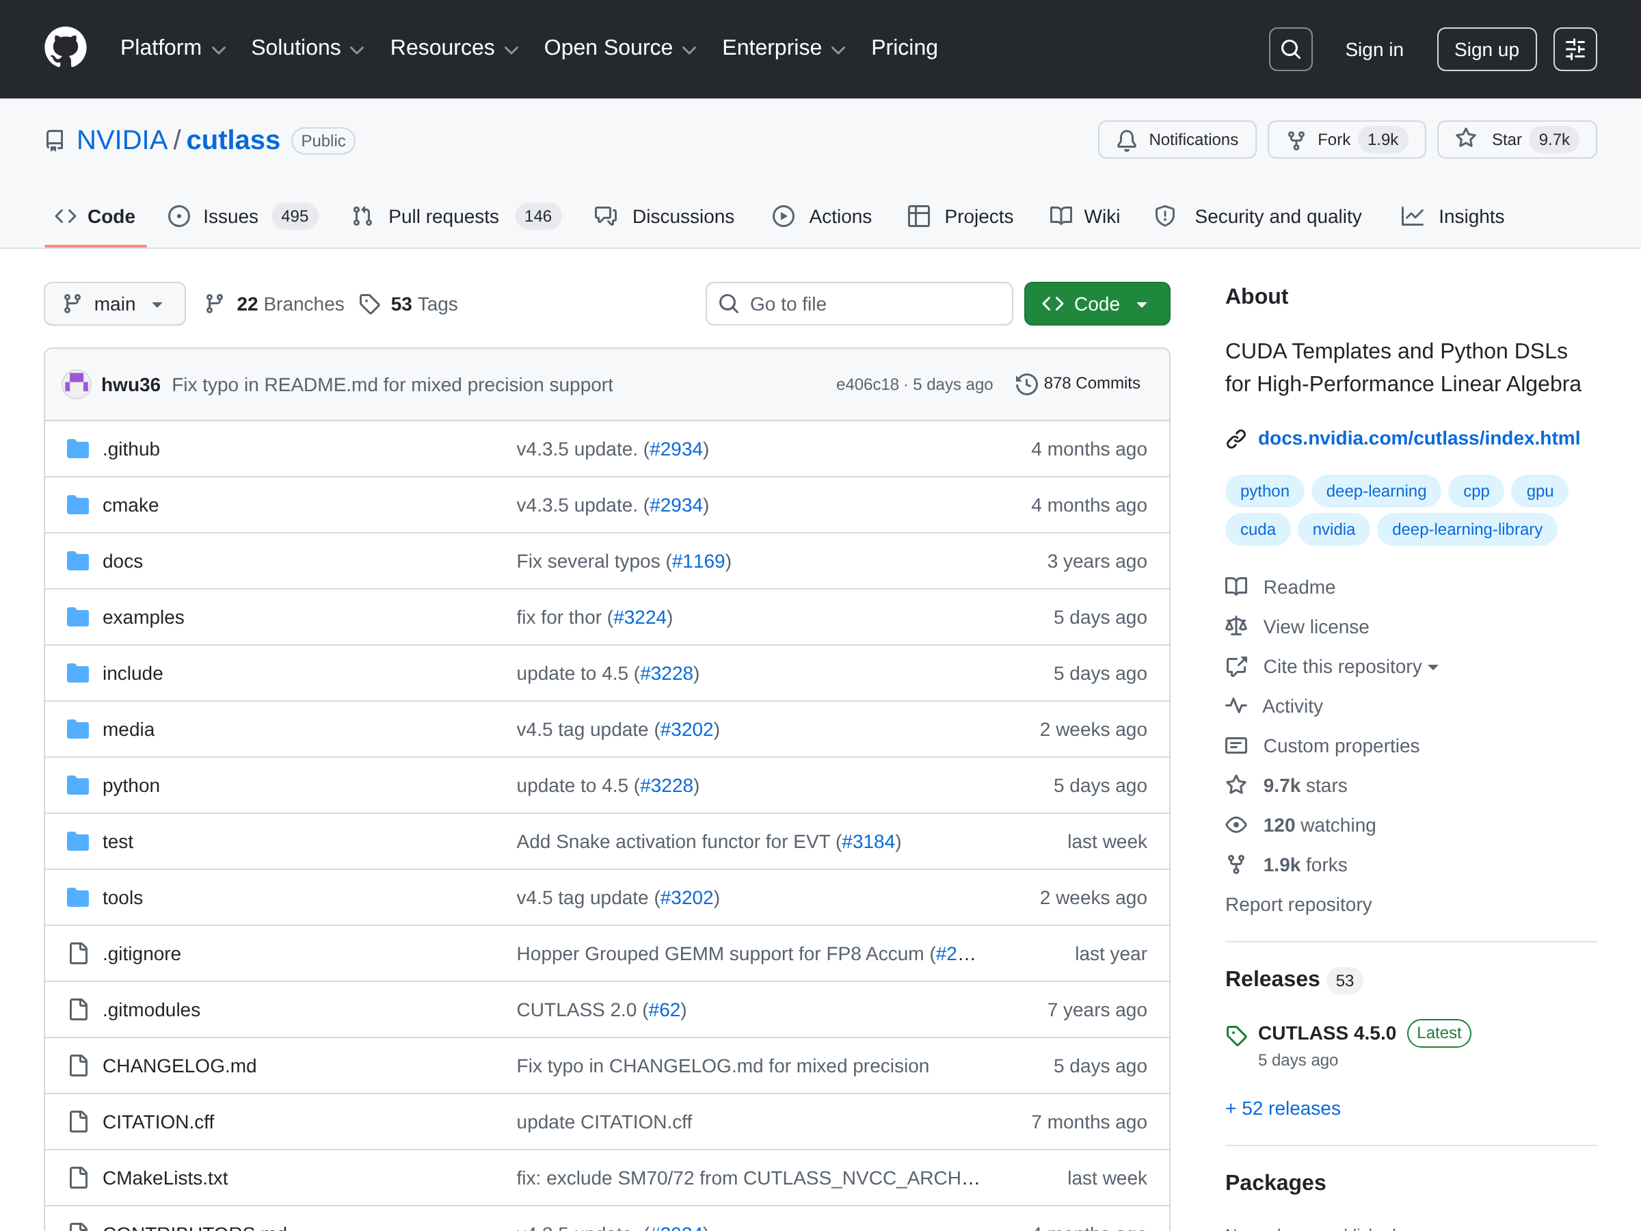Expand the Solutions menu
The image size is (1641, 1231).
click(307, 49)
